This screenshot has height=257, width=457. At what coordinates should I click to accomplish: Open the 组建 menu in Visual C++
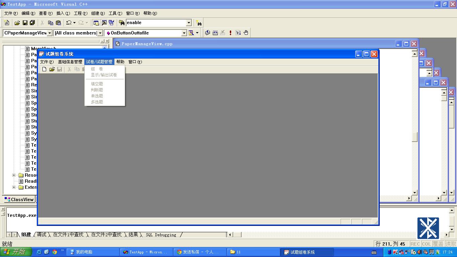[x=98, y=13]
